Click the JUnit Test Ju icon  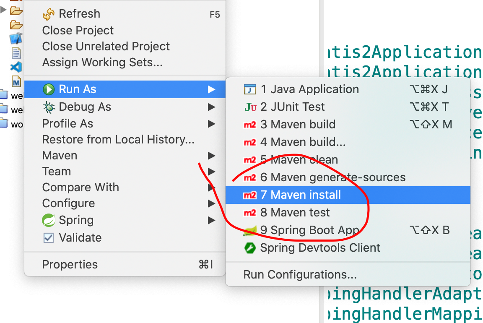[250, 107]
